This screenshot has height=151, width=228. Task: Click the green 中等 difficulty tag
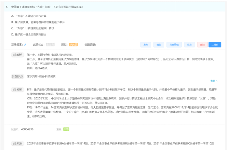66,129
